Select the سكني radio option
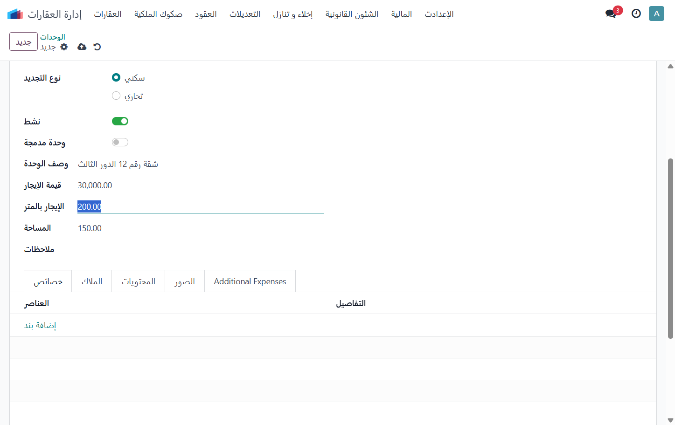Image resolution: width=675 pixels, height=425 pixels. [116, 77]
